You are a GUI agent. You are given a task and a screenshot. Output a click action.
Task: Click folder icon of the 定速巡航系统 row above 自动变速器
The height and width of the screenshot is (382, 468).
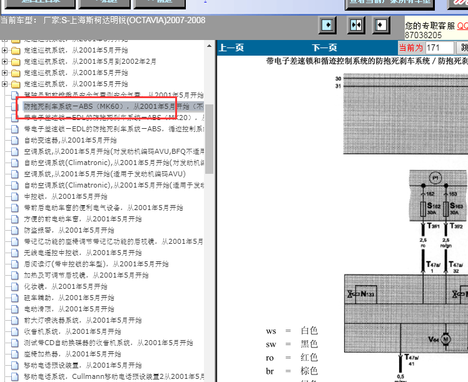16,84
